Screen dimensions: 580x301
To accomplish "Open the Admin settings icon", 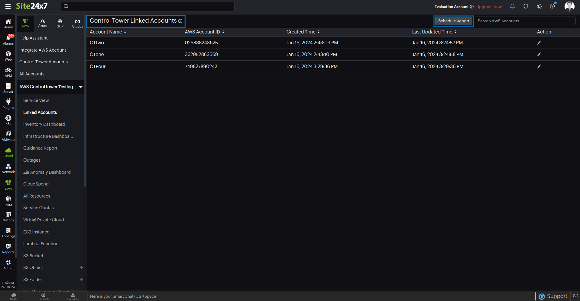I will pos(8,263).
